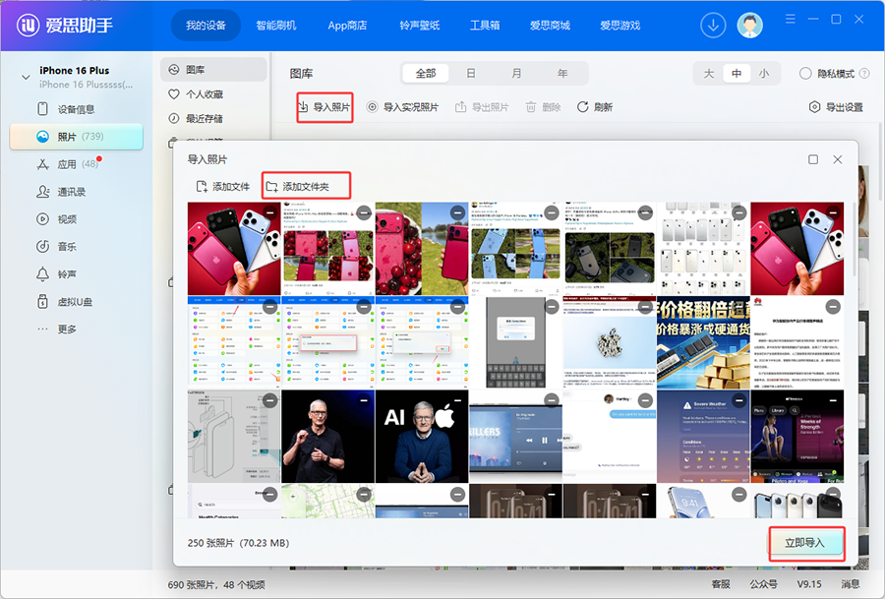The height and width of the screenshot is (599, 885).
Task: Open 客服 link in status bar
Action: pyautogui.click(x=721, y=584)
